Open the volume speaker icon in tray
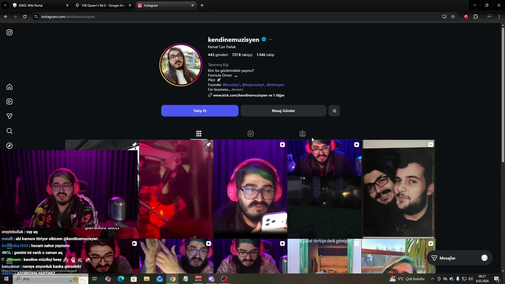 pos(470,279)
